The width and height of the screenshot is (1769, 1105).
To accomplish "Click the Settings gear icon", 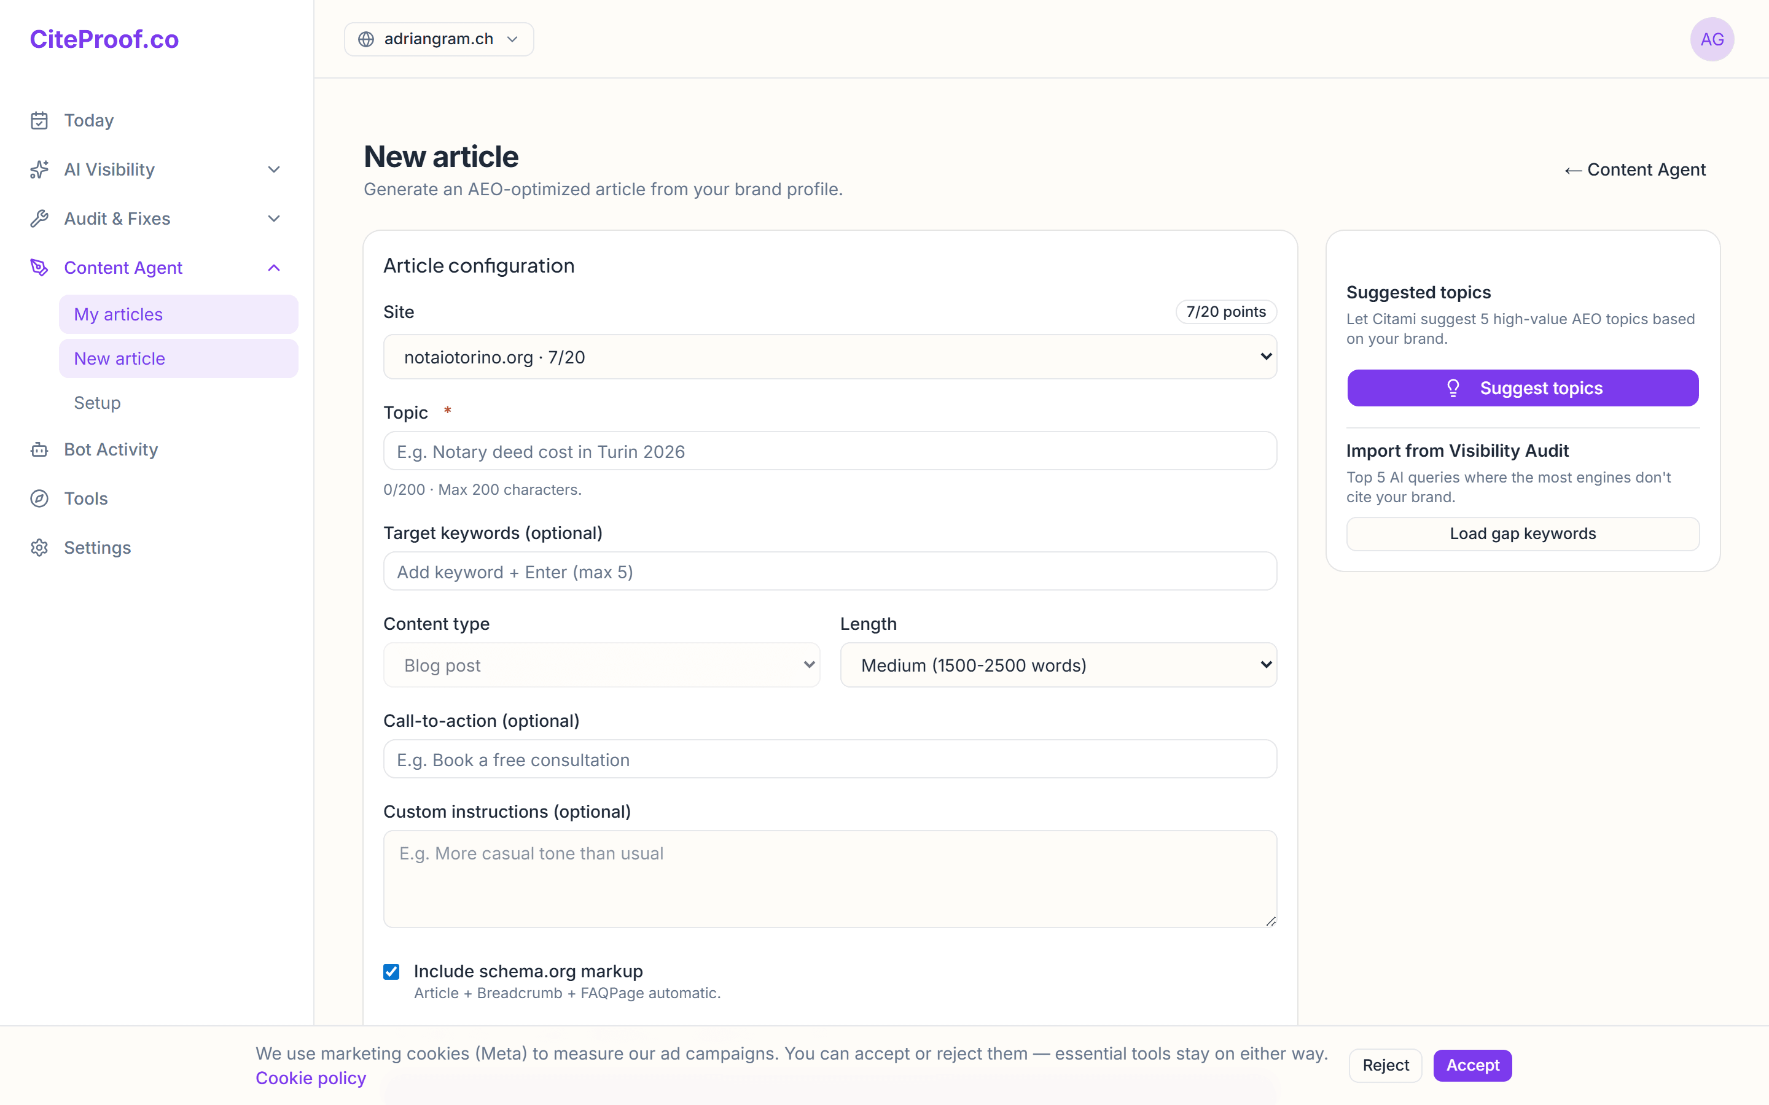I will coord(39,548).
